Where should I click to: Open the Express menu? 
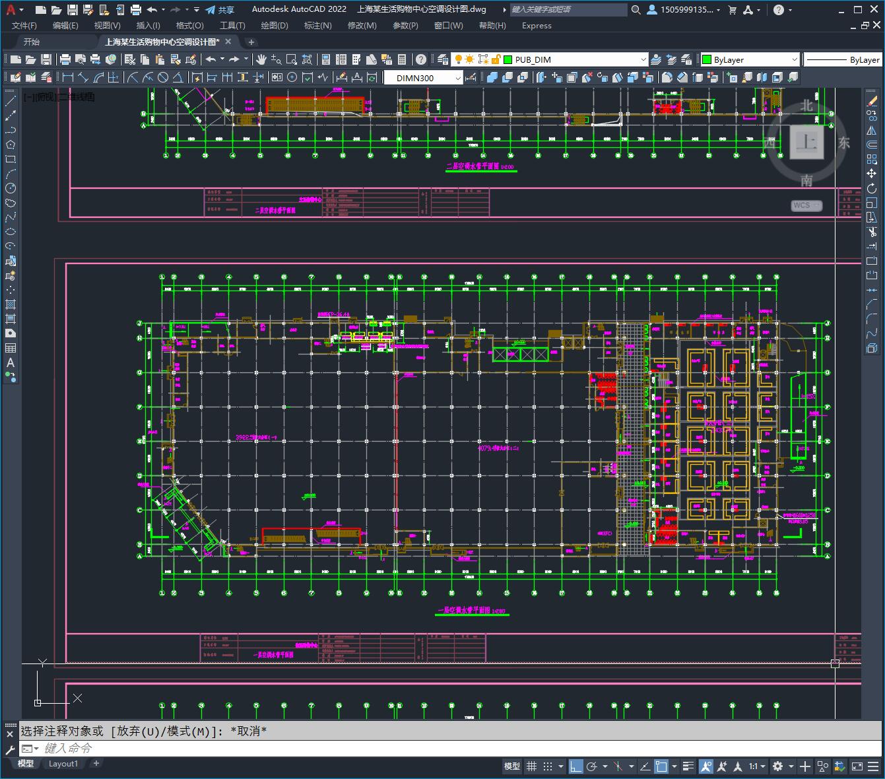point(537,26)
